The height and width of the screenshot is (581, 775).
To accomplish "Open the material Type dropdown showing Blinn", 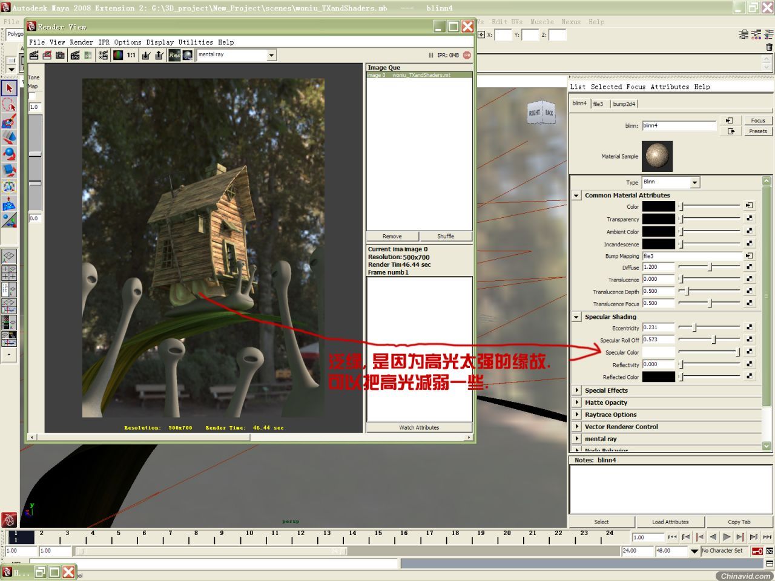I will tap(671, 182).
